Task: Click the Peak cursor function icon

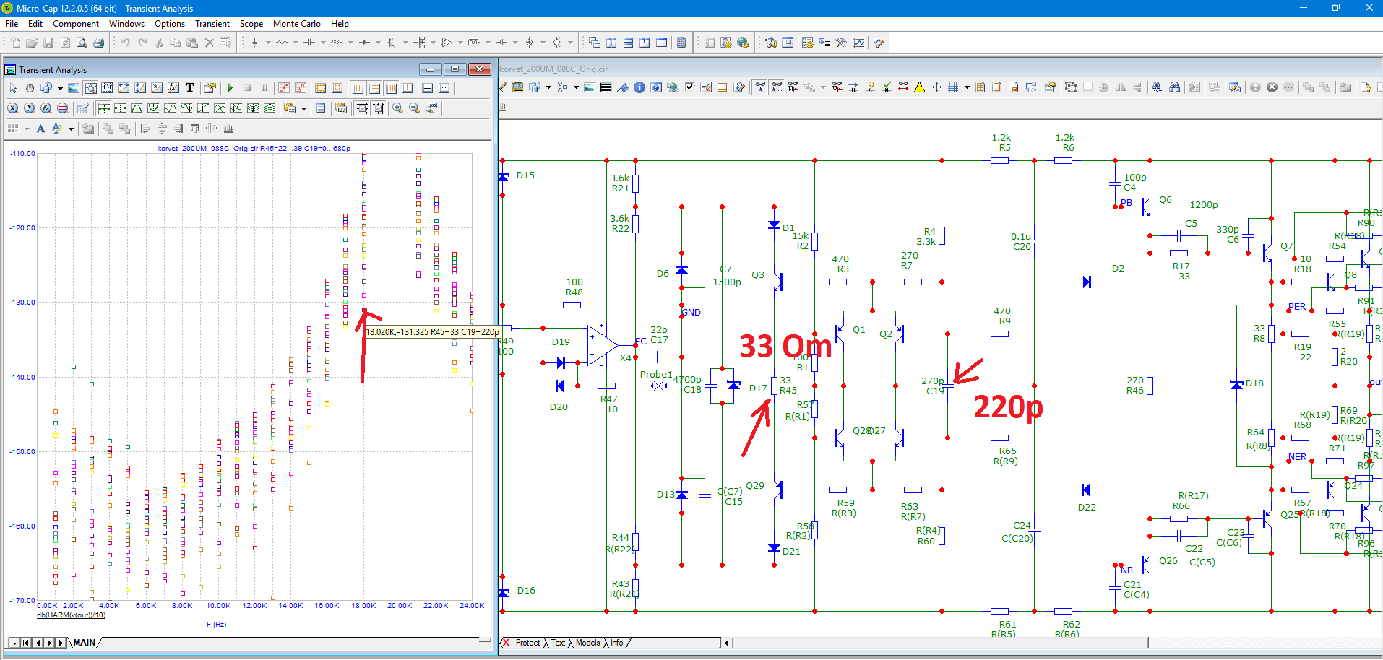Action: (137, 108)
